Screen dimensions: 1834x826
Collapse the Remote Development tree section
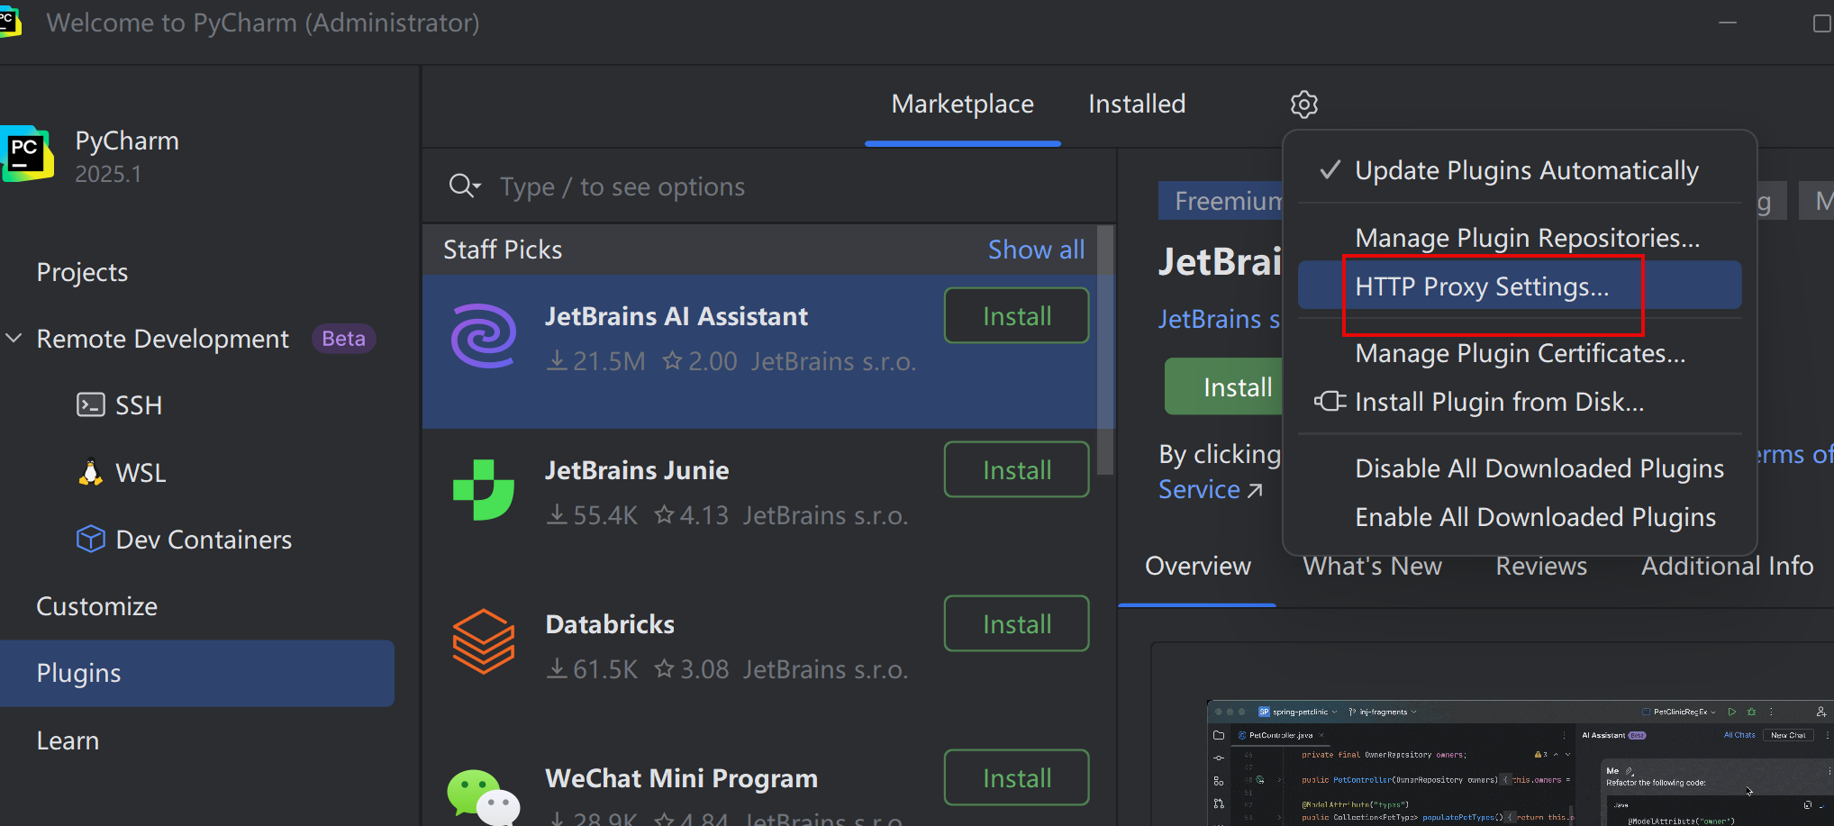coord(14,339)
